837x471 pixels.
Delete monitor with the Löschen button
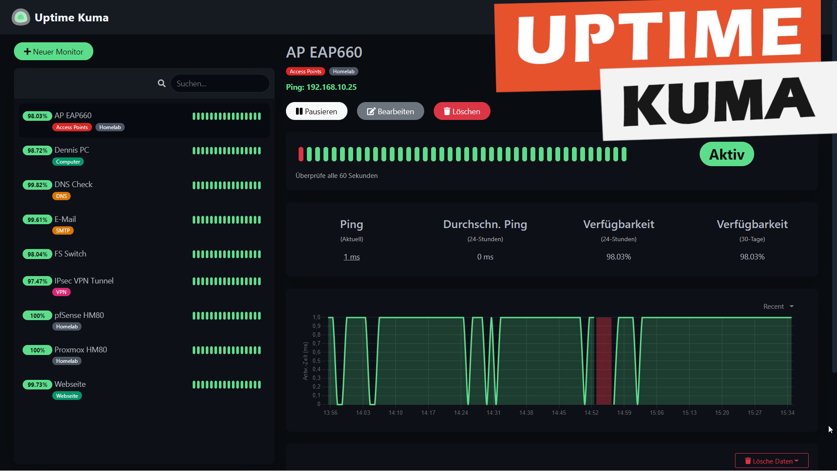[x=462, y=111]
